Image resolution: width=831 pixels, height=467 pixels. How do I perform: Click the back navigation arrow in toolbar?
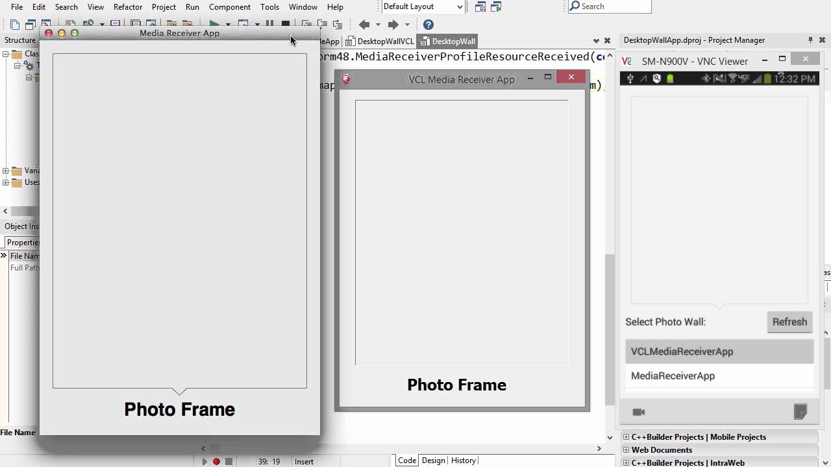[x=364, y=25]
